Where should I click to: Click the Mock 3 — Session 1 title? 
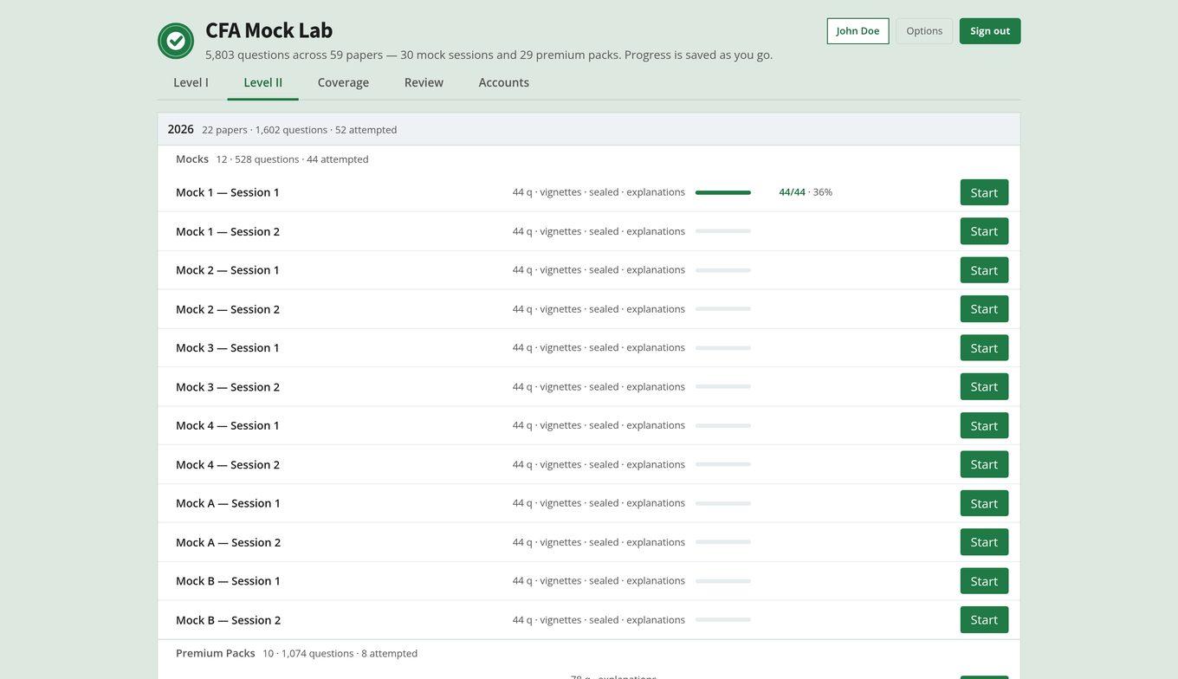[x=228, y=348]
